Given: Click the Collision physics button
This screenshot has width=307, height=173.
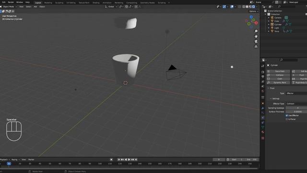Looking at the screenshot, I should (278, 75).
